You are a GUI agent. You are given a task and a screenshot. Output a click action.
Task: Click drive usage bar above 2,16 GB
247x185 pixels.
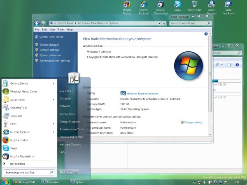coord(227,94)
